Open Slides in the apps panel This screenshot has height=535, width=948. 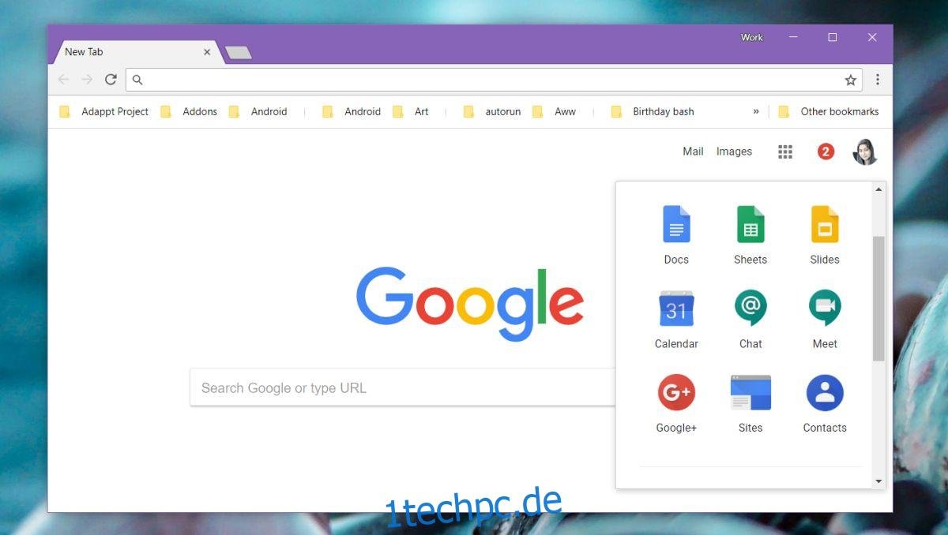click(825, 234)
